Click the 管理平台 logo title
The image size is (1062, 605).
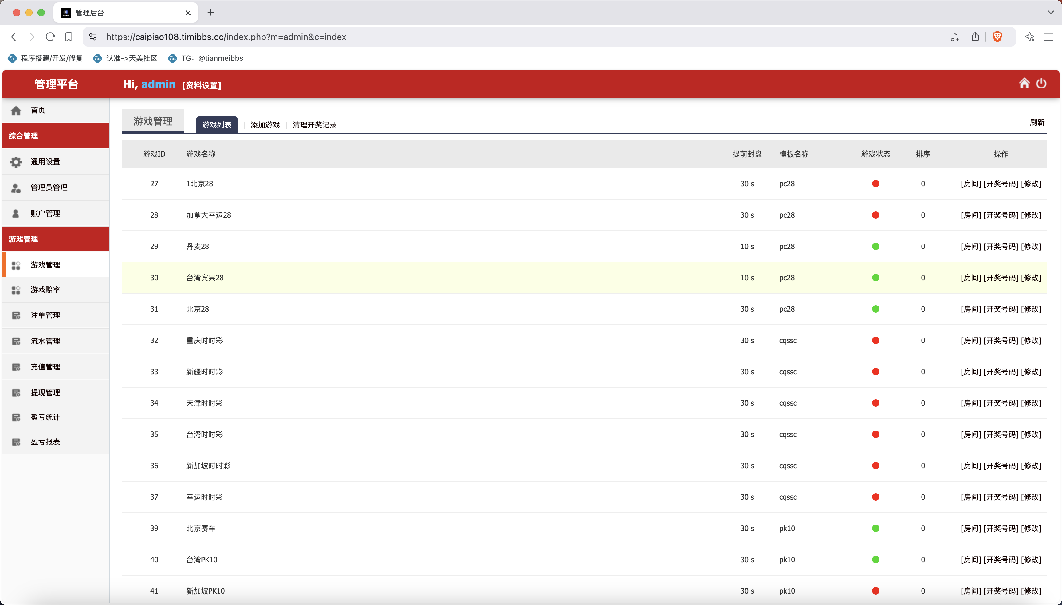pyautogui.click(x=56, y=84)
